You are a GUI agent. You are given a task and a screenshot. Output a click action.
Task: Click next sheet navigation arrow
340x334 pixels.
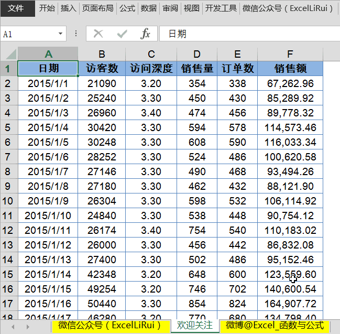click(28, 327)
